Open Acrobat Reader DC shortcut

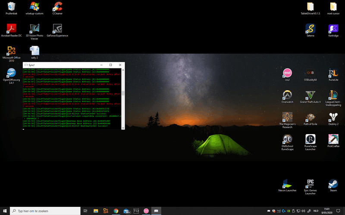coord(11,30)
